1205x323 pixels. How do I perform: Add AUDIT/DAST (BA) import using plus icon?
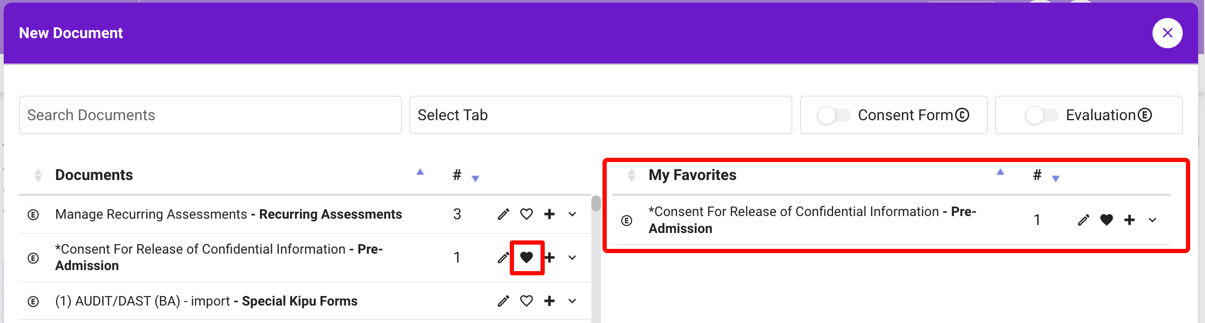click(550, 301)
